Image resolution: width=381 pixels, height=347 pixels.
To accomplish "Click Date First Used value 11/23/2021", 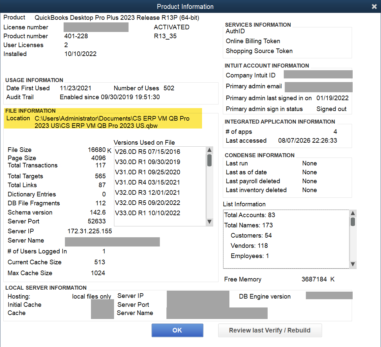I will (x=75, y=88).
